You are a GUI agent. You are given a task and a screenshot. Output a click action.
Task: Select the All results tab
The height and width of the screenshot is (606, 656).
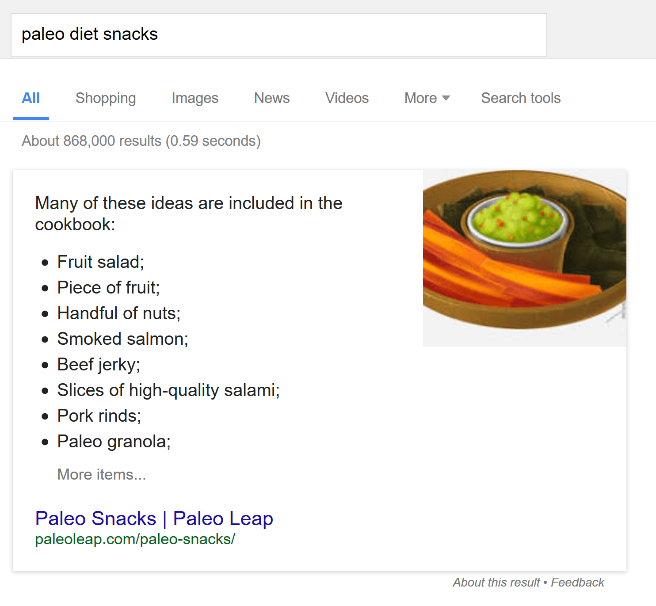[31, 98]
